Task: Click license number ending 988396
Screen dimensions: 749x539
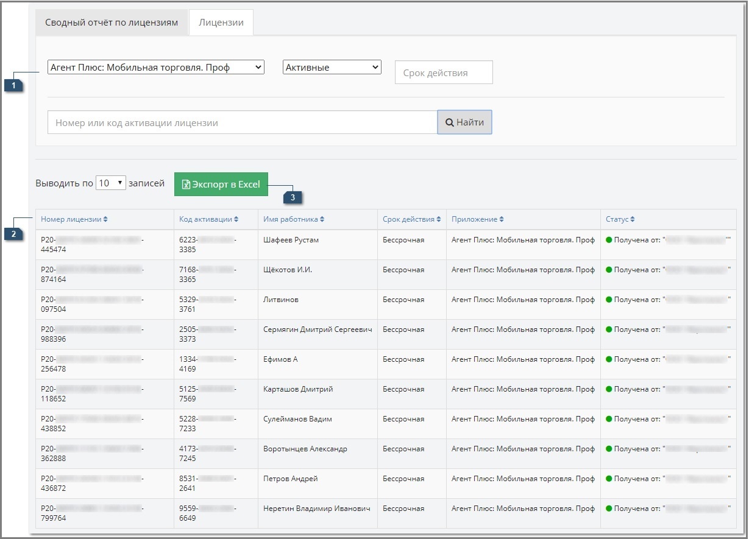Action: coord(93,334)
